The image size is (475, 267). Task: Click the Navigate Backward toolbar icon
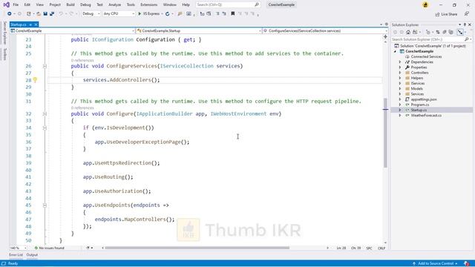(10, 13)
